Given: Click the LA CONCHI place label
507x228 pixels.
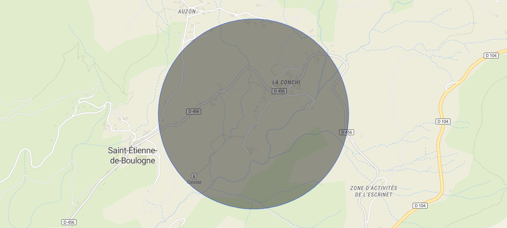Looking at the screenshot, I should (x=286, y=82).
